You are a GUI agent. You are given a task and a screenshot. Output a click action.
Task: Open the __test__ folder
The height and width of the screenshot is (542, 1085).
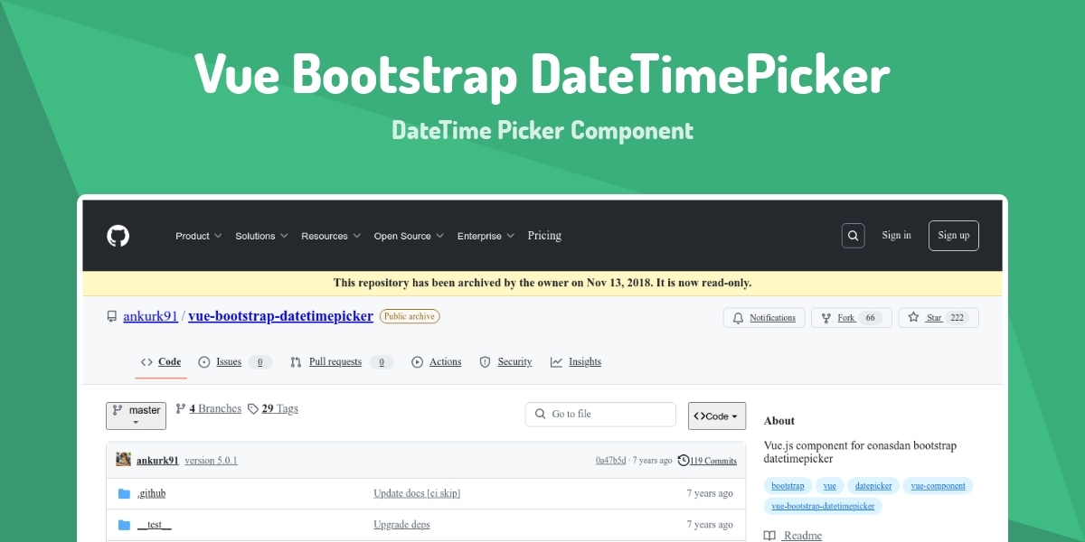pyautogui.click(x=154, y=525)
